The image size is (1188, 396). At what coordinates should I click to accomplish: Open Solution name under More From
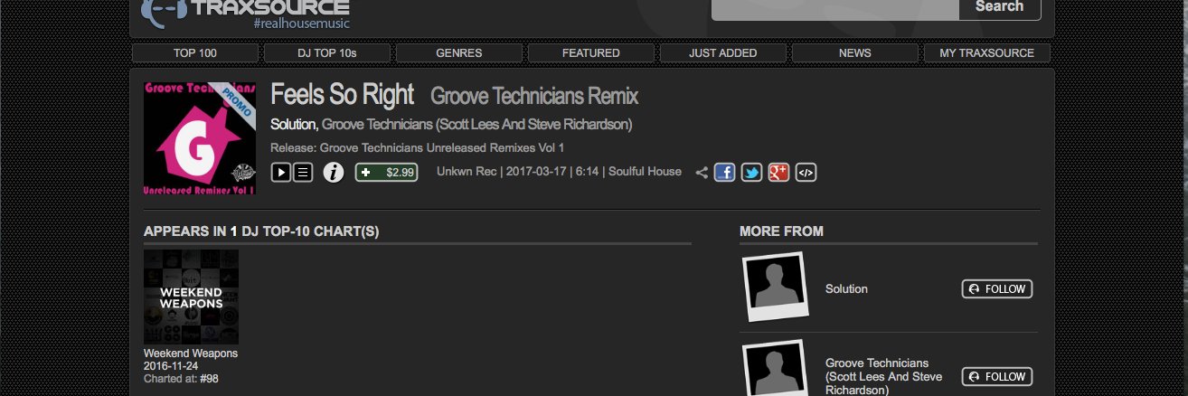(x=846, y=289)
